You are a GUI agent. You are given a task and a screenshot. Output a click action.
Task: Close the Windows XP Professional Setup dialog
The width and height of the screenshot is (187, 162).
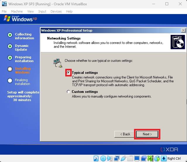183,30
